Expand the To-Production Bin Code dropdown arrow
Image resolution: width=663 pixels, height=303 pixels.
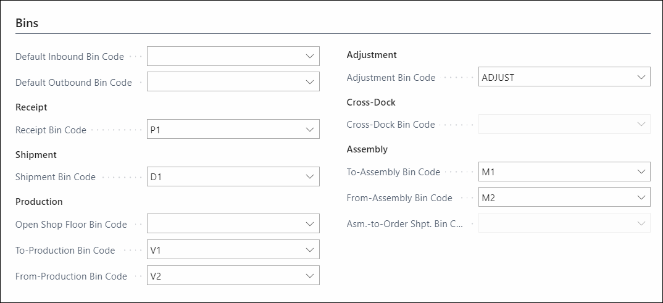[309, 250]
